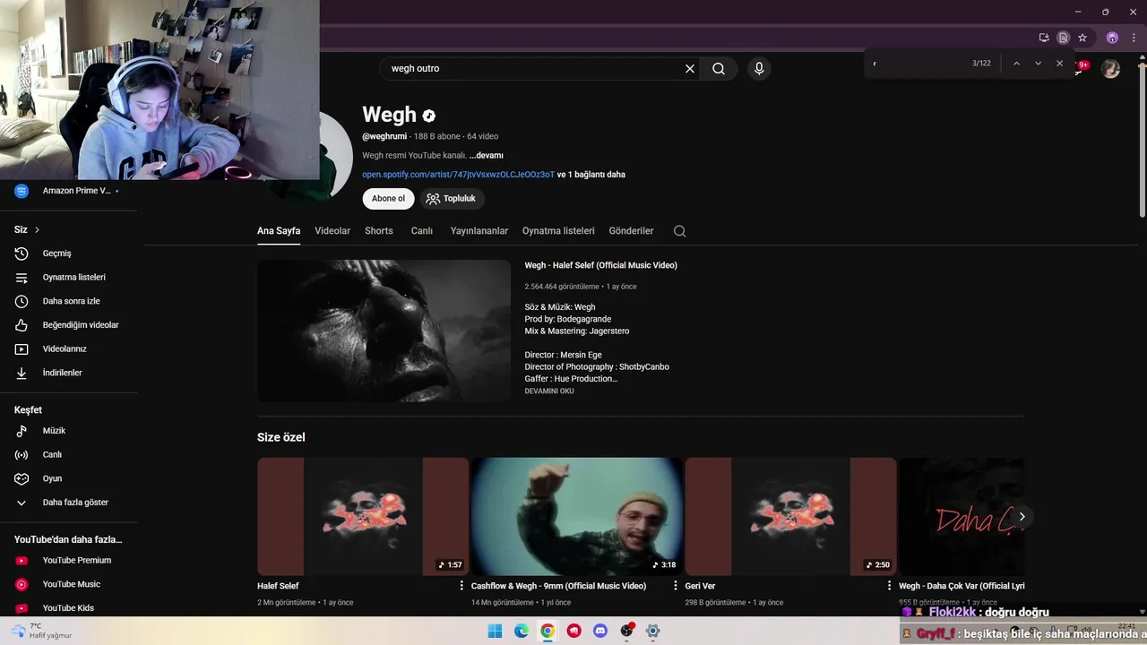Bookmark this page with star icon

pyautogui.click(x=1082, y=38)
